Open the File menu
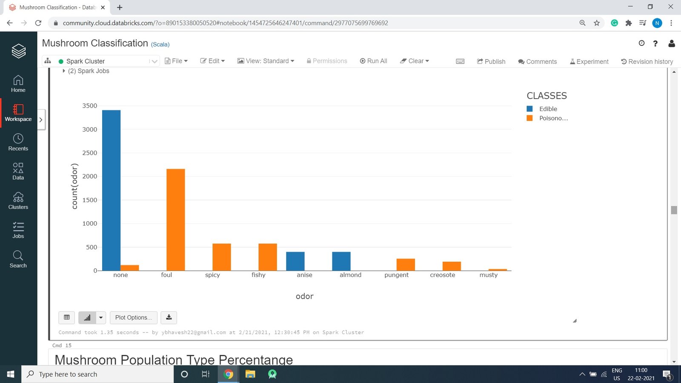The height and width of the screenshot is (383, 681). (x=176, y=61)
